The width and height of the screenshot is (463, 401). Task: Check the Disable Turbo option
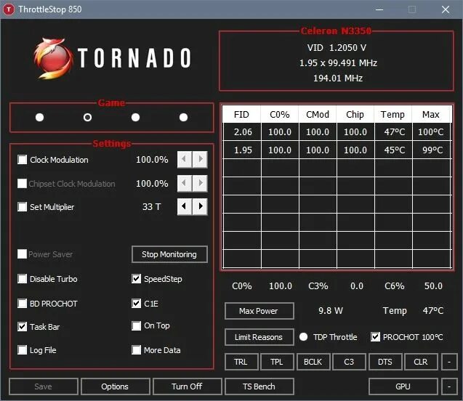22,279
